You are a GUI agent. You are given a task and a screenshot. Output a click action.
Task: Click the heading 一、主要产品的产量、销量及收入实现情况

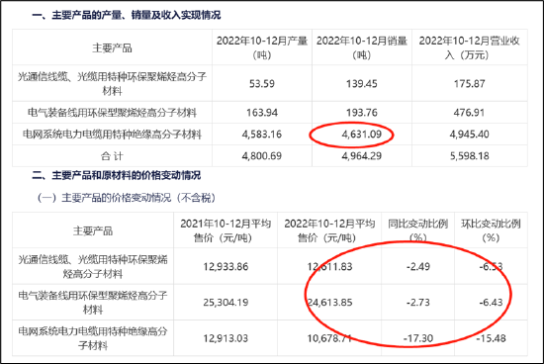126,15
